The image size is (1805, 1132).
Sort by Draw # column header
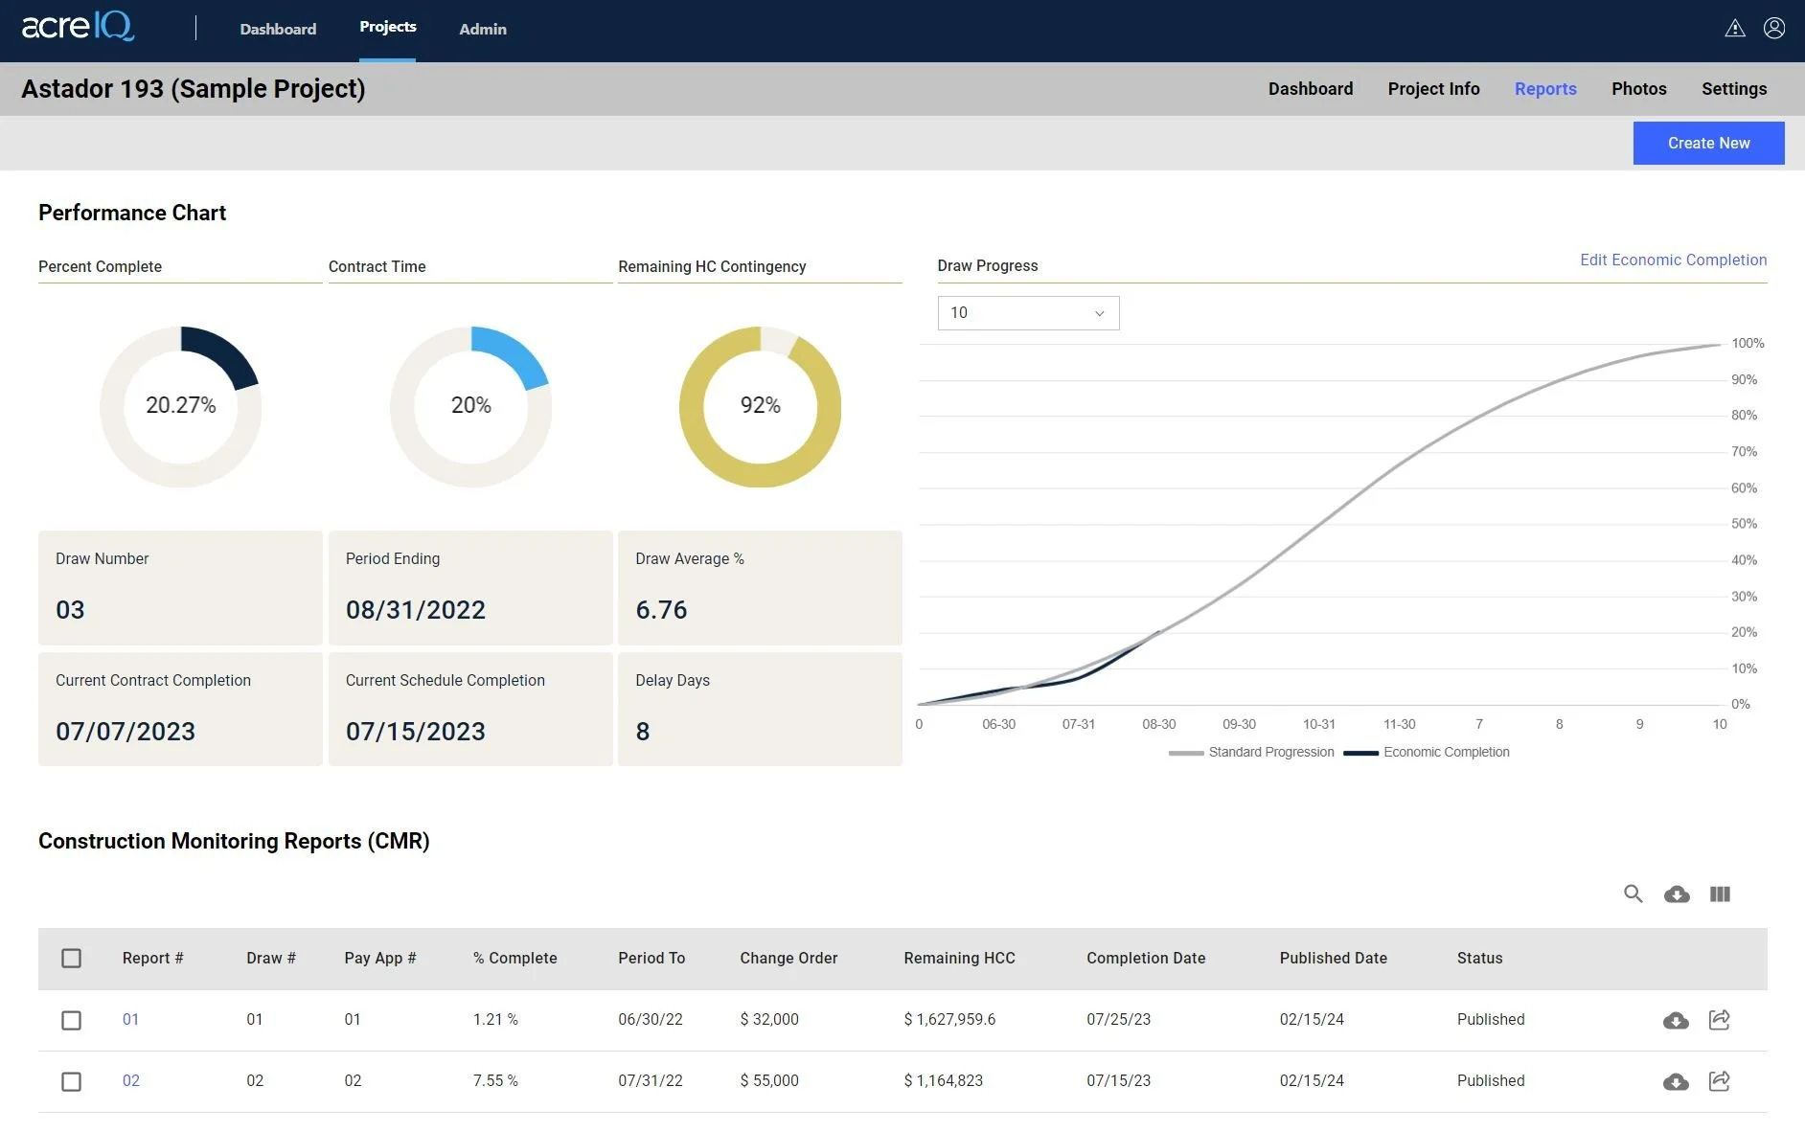click(271, 959)
